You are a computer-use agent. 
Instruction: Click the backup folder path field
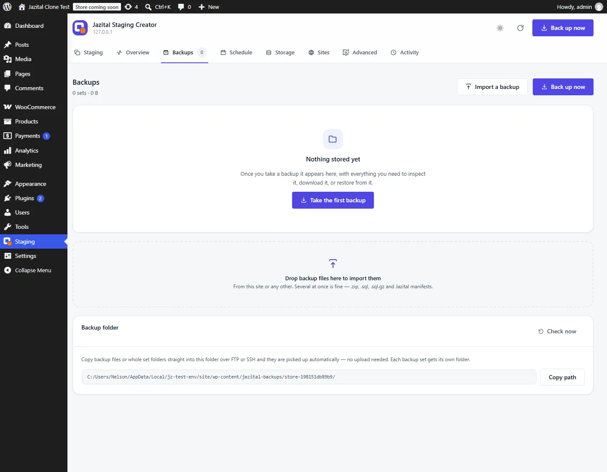(x=309, y=377)
